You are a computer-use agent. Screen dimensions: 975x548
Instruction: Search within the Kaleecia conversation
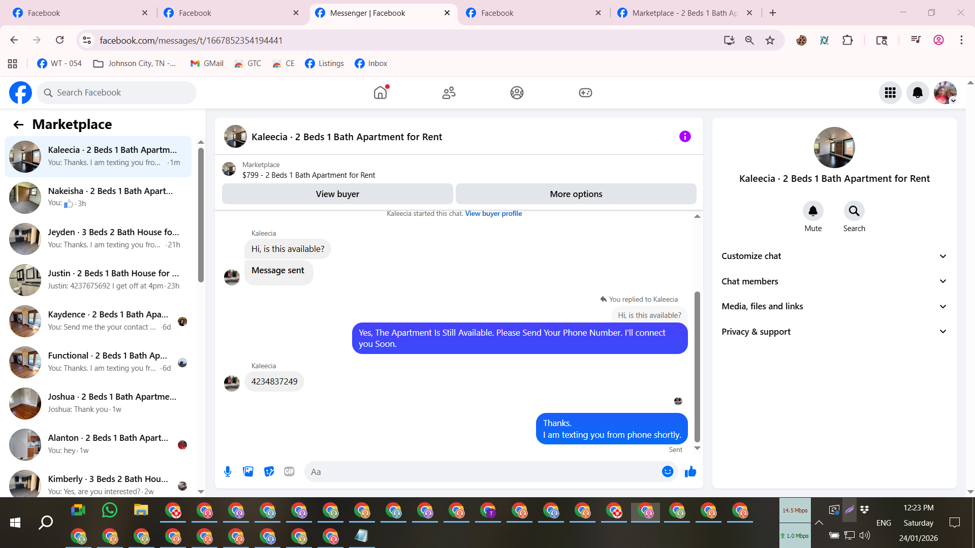[x=854, y=211]
